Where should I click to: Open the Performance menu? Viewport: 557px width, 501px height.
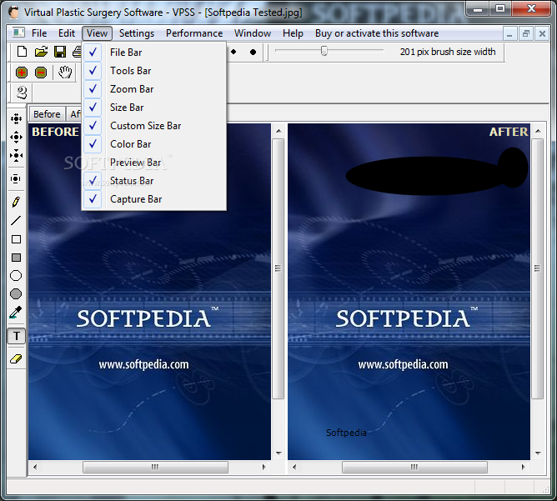pos(194,33)
